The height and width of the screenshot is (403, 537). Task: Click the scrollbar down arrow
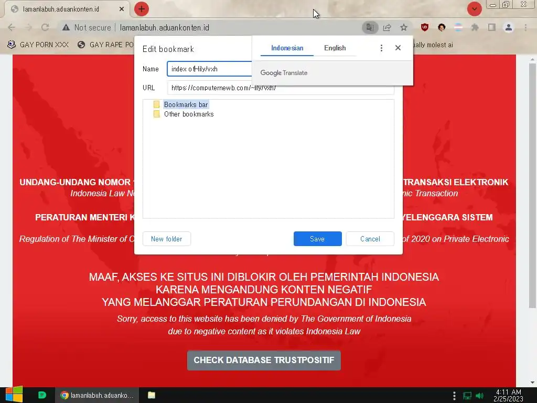pyautogui.click(x=532, y=382)
